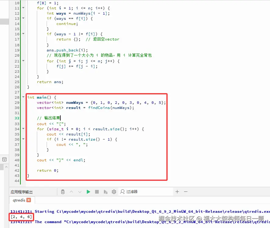Viewport: 270px width, 228px height.
Task: Clear the application output pane with the trash icon
Action: (x=63, y=192)
